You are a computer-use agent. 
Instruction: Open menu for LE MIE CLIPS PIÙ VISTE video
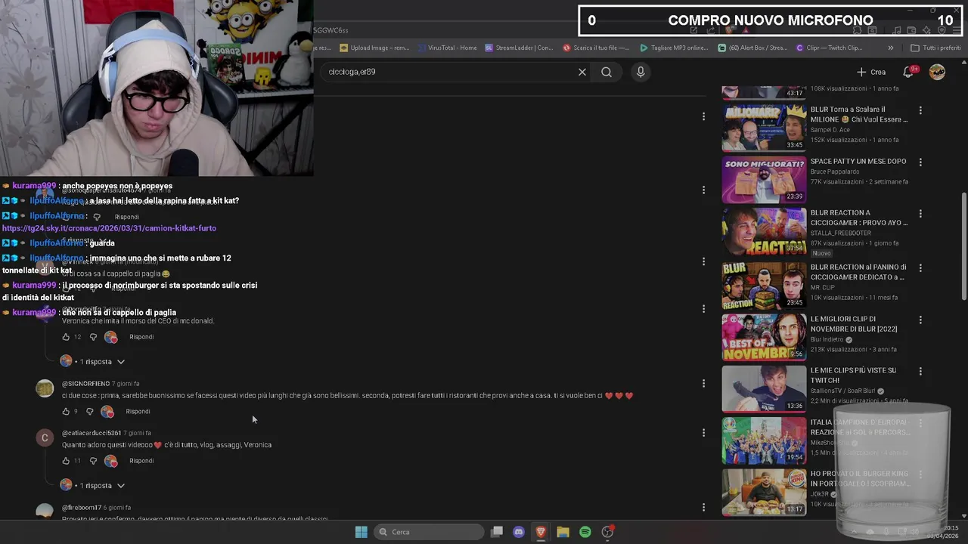tap(920, 371)
